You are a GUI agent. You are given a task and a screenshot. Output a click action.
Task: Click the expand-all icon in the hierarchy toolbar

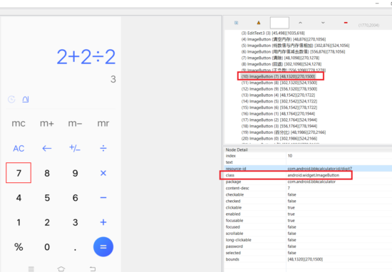pyautogui.click(x=236, y=23)
